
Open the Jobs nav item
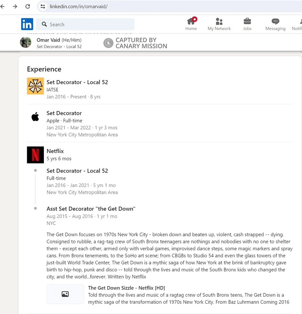click(x=247, y=24)
